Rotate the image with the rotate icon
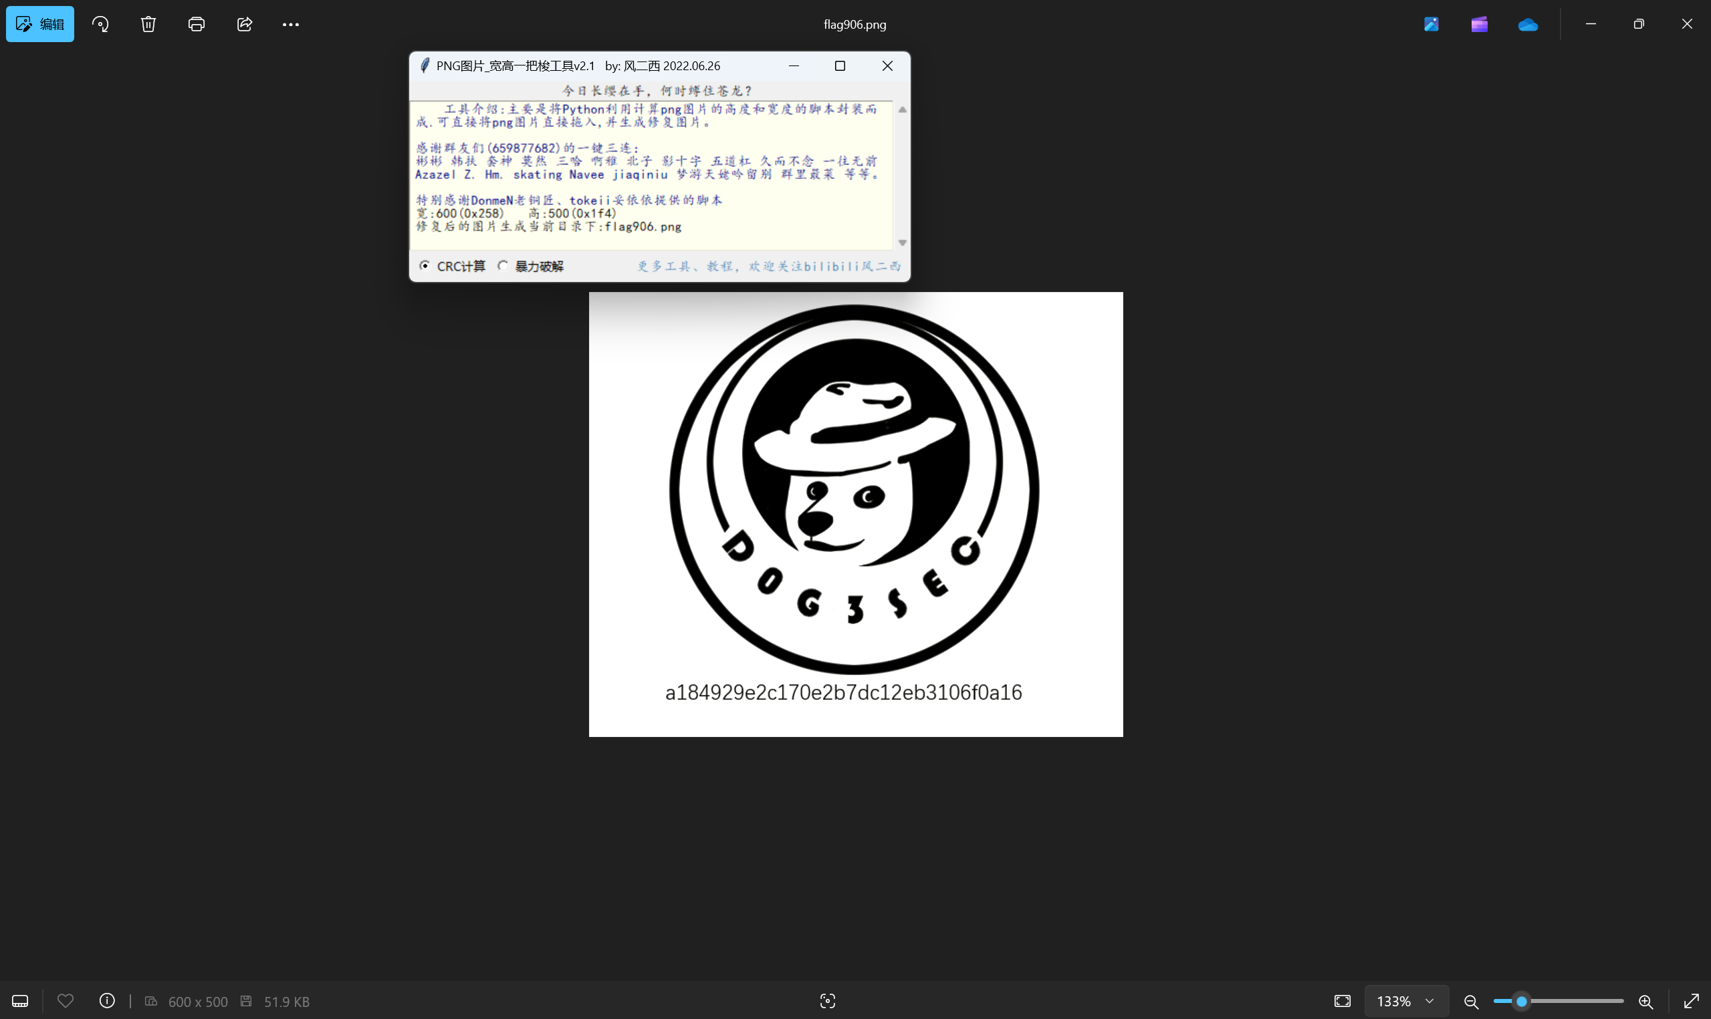1711x1019 pixels. pyautogui.click(x=100, y=24)
